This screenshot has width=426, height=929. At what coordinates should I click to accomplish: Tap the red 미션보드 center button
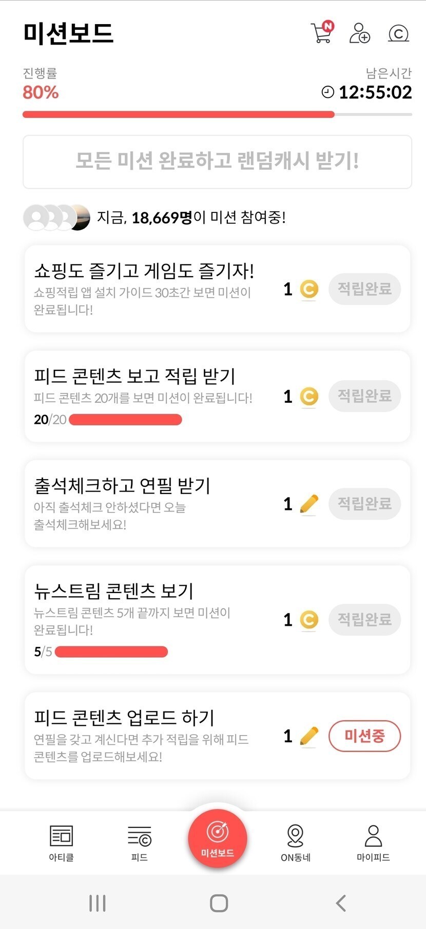coord(218,838)
